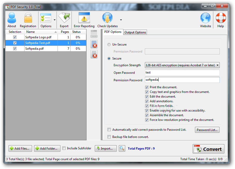This screenshot has width=235, height=169.
Task: Click the 7 pages cell of Softpedia.pdf
Action: point(64,48)
